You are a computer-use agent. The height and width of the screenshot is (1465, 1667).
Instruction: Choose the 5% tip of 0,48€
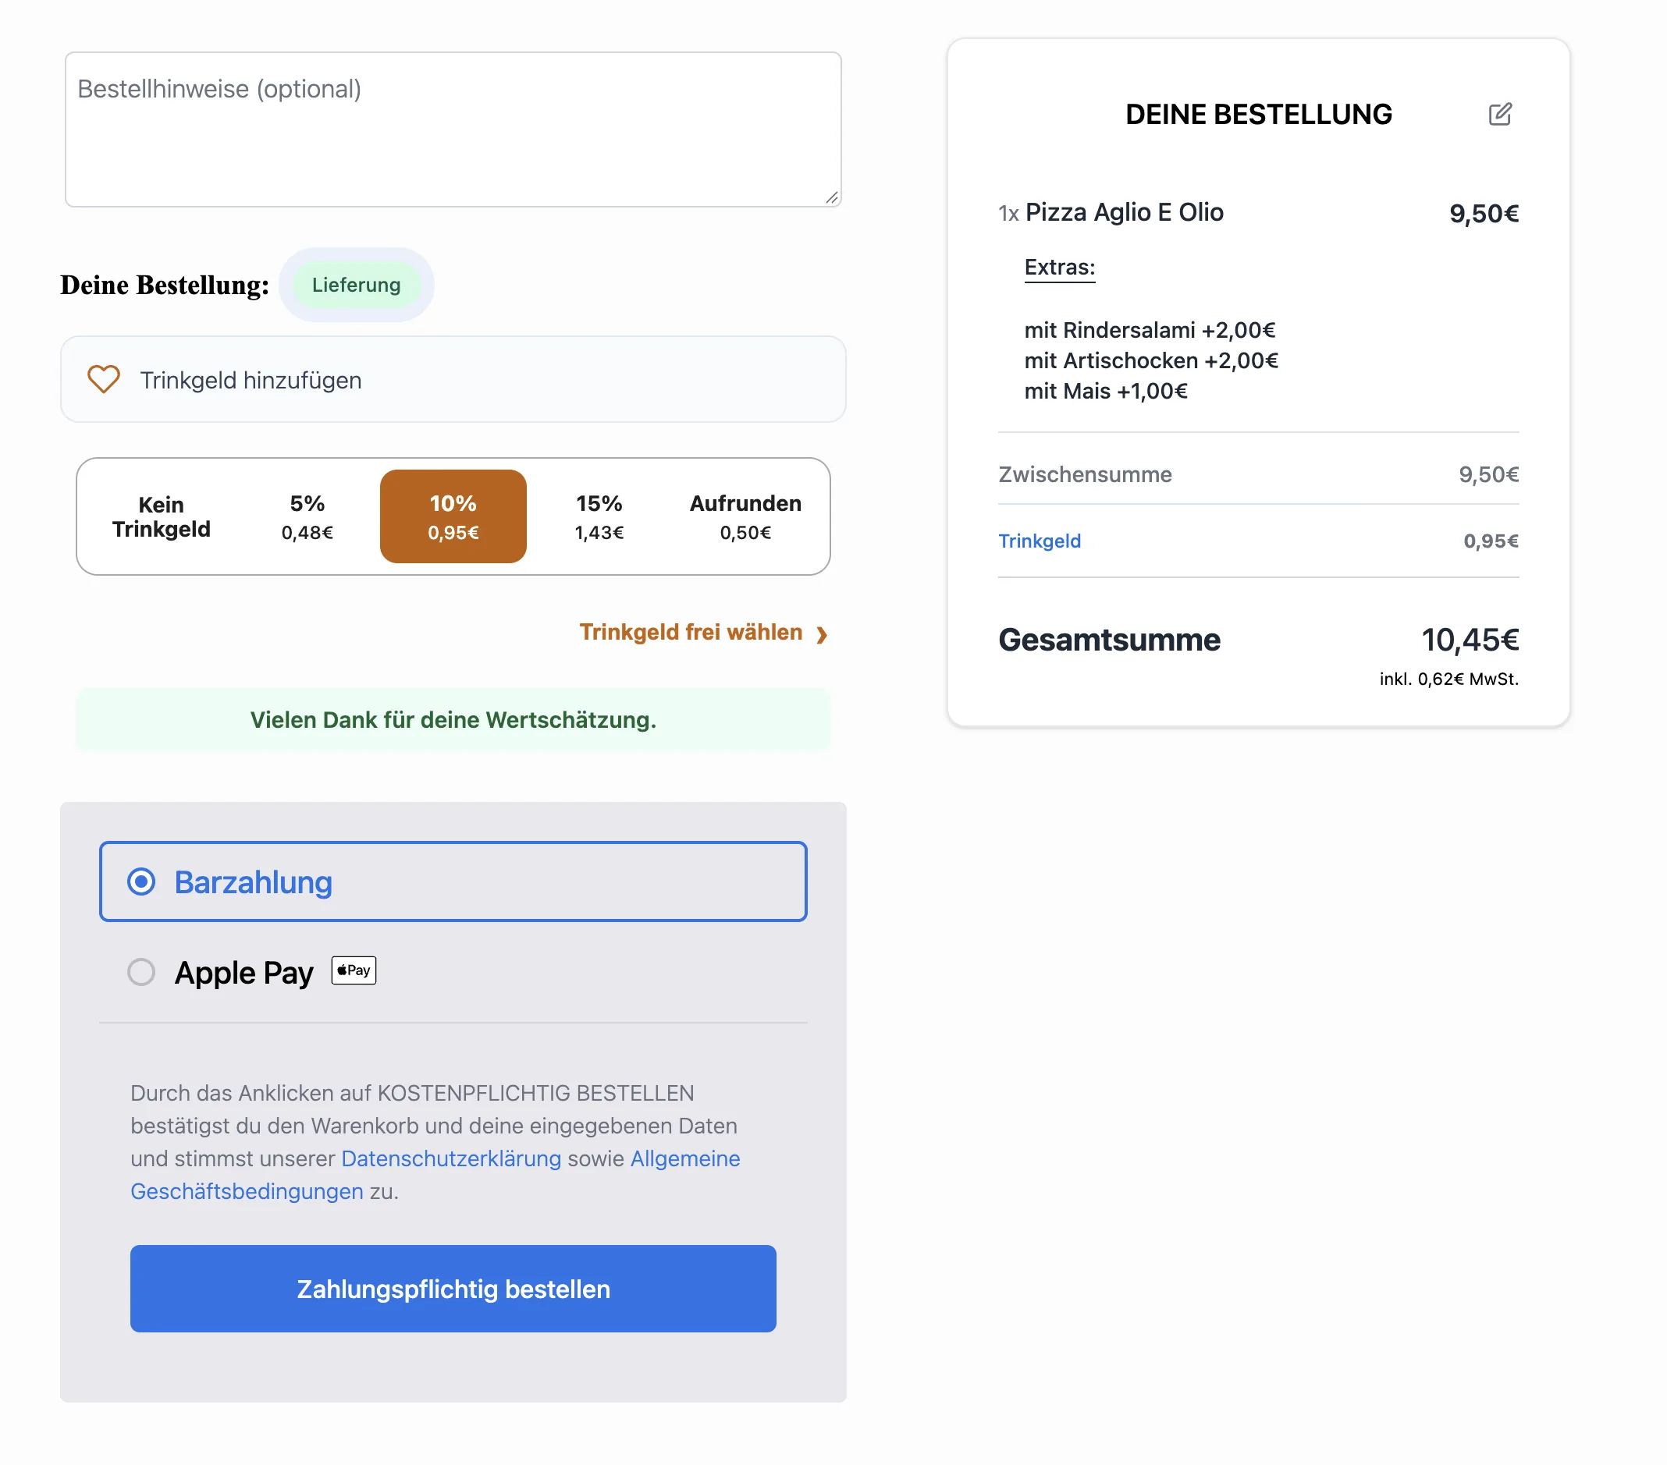pyautogui.click(x=307, y=517)
